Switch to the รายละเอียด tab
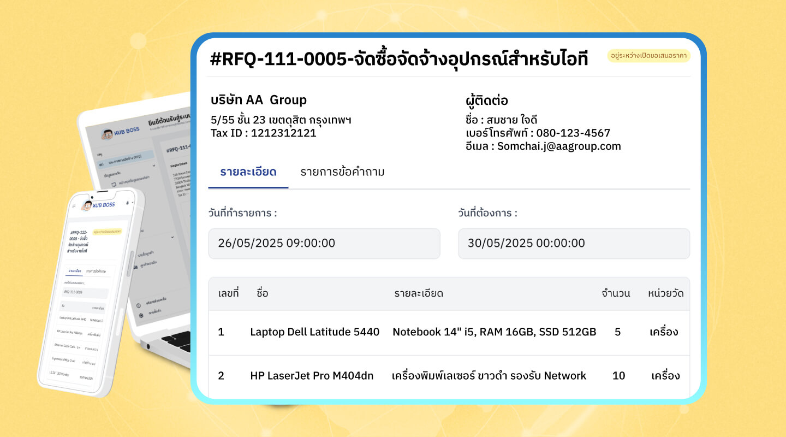The image size is (786, 437). (x=248, y=172)
